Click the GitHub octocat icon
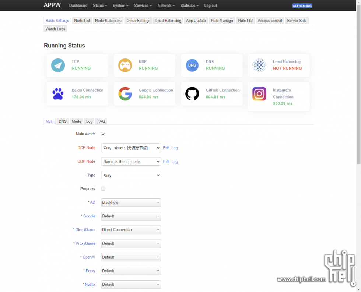Screen dimensions: 361x292 point(192,93)
